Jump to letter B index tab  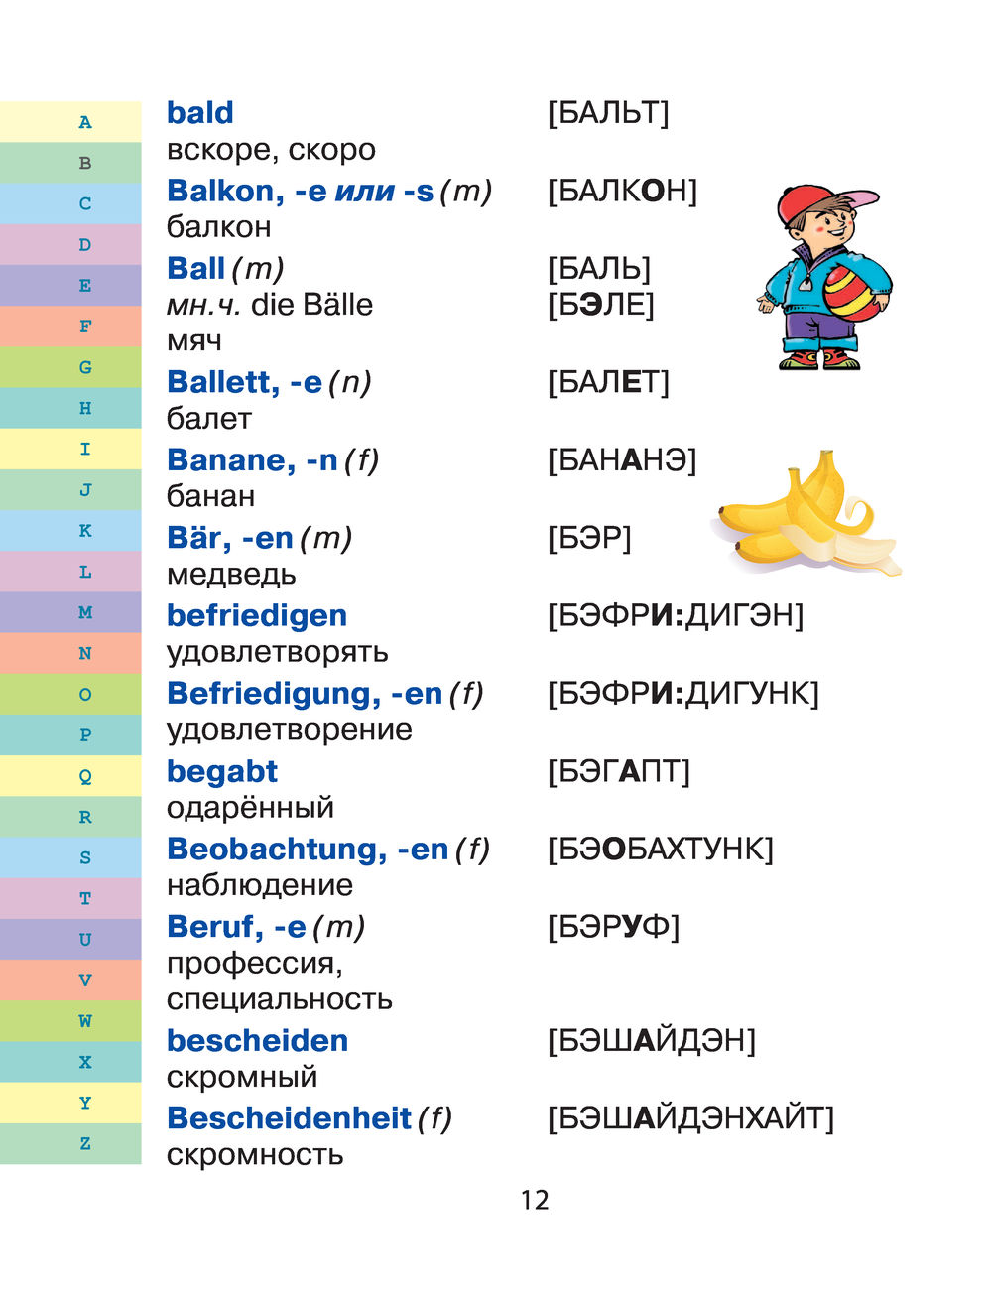pyautogui.click(x=84, y=163)
